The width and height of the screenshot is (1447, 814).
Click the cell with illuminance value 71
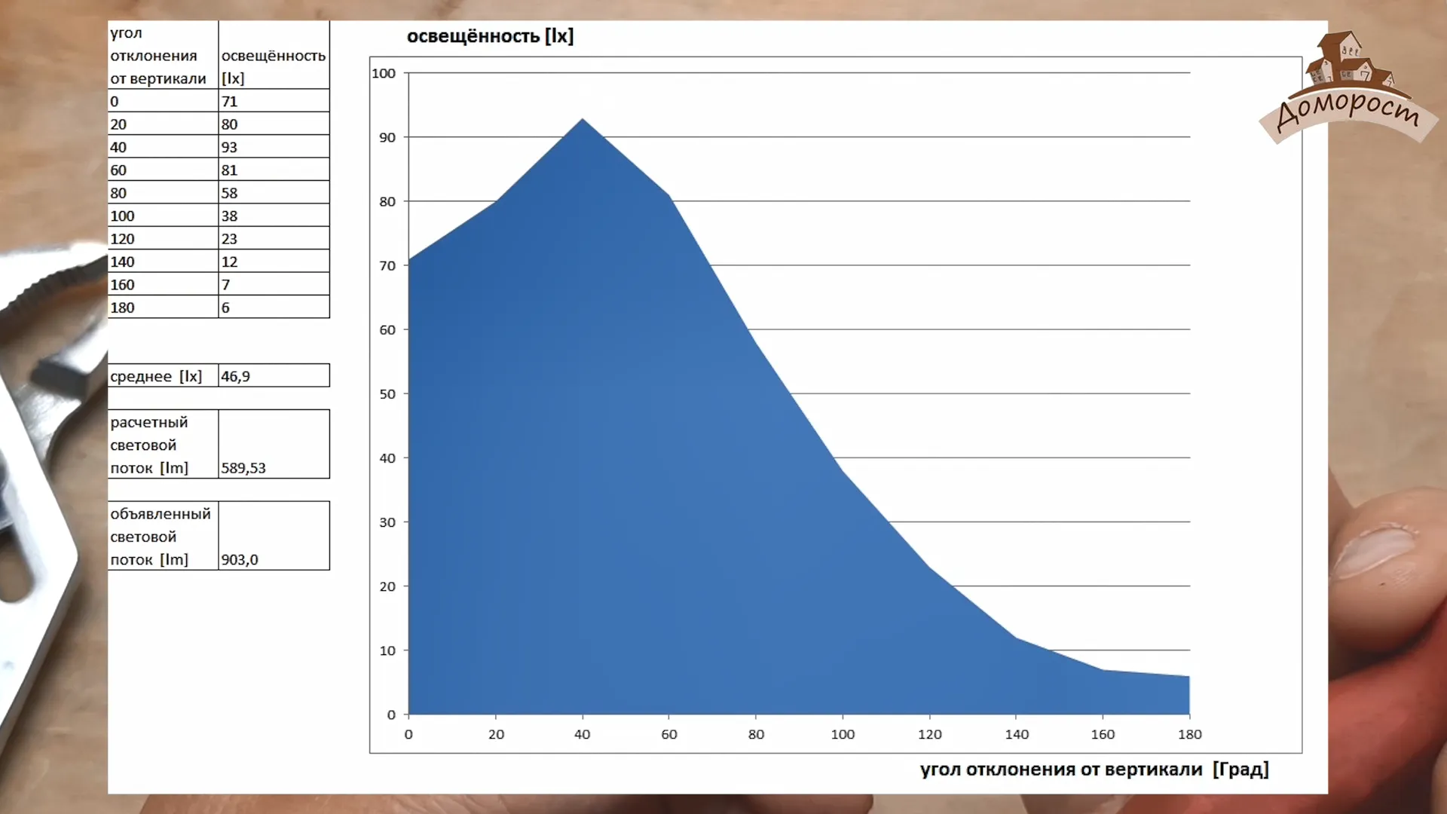(x=273, y=101)
